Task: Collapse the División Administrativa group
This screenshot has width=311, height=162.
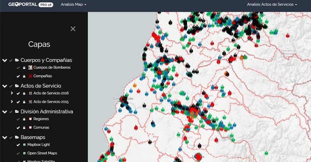Action: (5, 112)
